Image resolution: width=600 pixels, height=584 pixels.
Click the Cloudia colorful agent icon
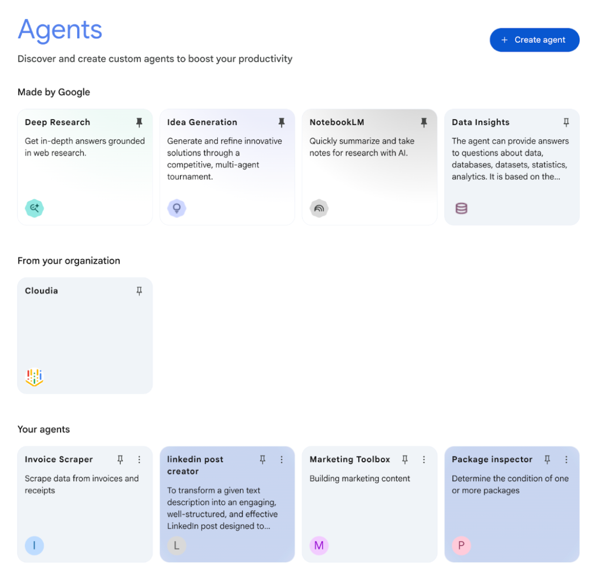[34, 377]
